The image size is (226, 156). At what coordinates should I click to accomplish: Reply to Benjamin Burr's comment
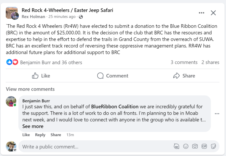point(40,135)
